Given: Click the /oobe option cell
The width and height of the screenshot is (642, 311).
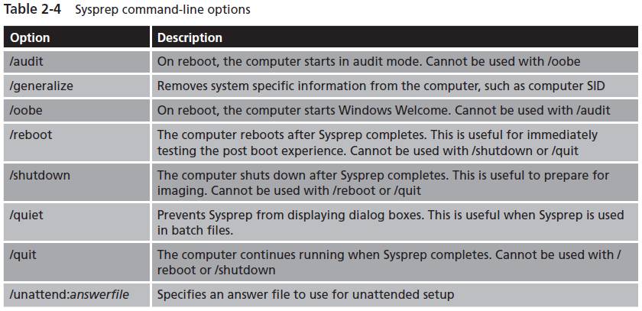Looking at the screenshot, I should pos(76,110).
